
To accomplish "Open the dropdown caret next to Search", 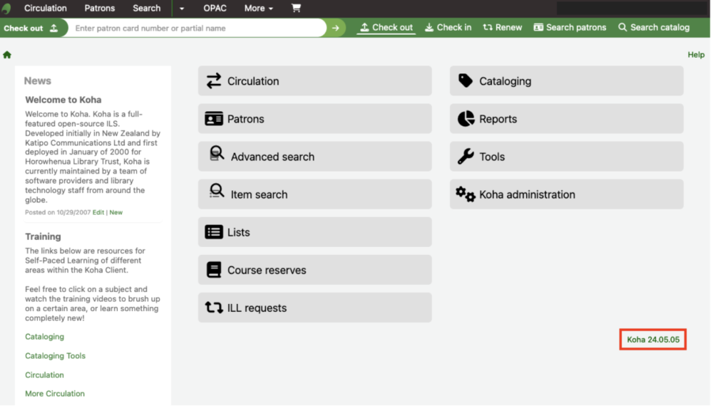I will pos(181,8).
